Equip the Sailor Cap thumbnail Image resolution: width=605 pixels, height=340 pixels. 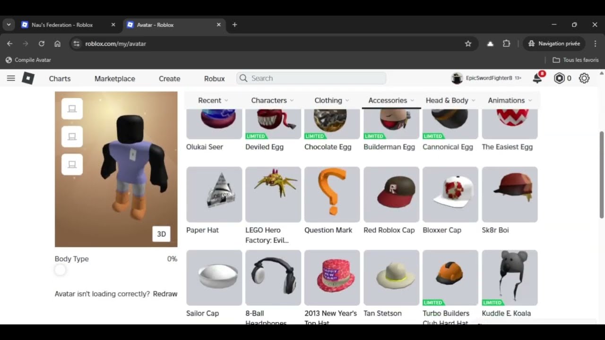pyautogui.click(x=214, y=278)
